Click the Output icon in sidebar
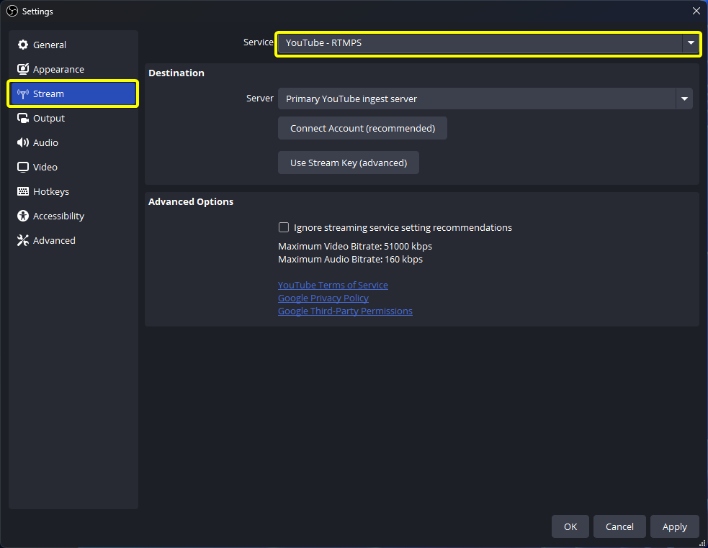 (22, 118)
